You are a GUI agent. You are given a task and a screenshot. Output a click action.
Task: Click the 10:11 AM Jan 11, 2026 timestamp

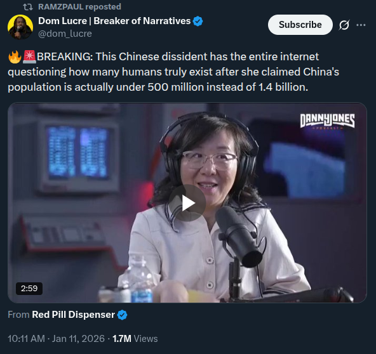pos(56,339)
